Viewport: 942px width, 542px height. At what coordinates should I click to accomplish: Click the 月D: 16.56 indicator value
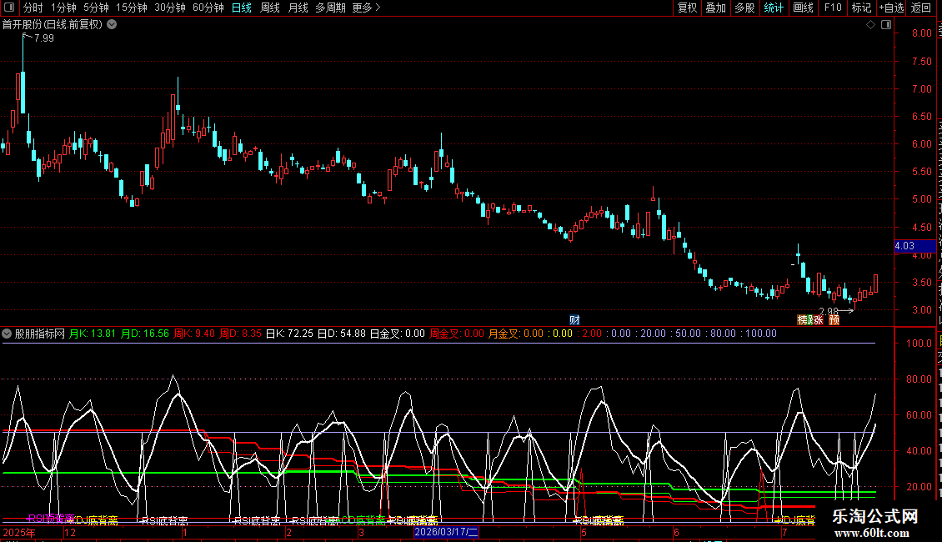(145, 334)
